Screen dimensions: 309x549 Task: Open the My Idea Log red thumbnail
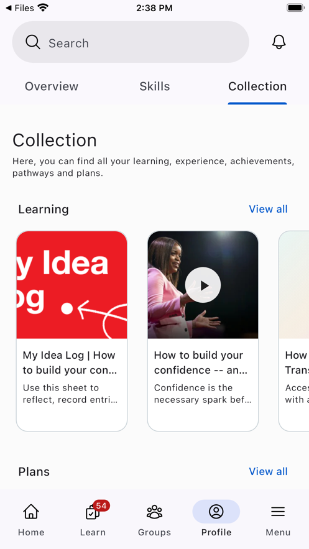(71, 285)
